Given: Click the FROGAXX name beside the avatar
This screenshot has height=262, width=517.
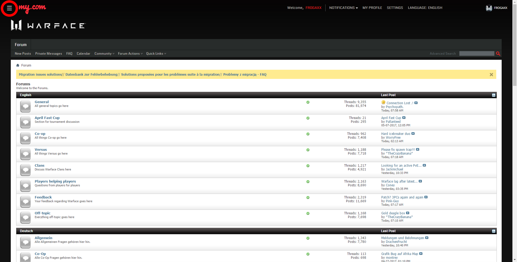Looking at the screenshot, I should [501, 8].
